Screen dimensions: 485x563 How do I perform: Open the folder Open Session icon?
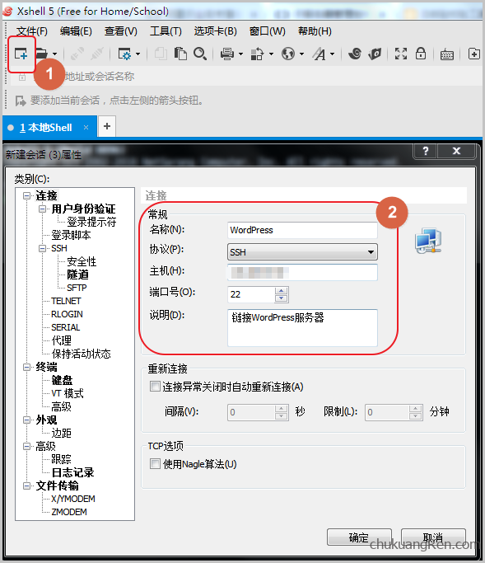click(x=42, y=54)
